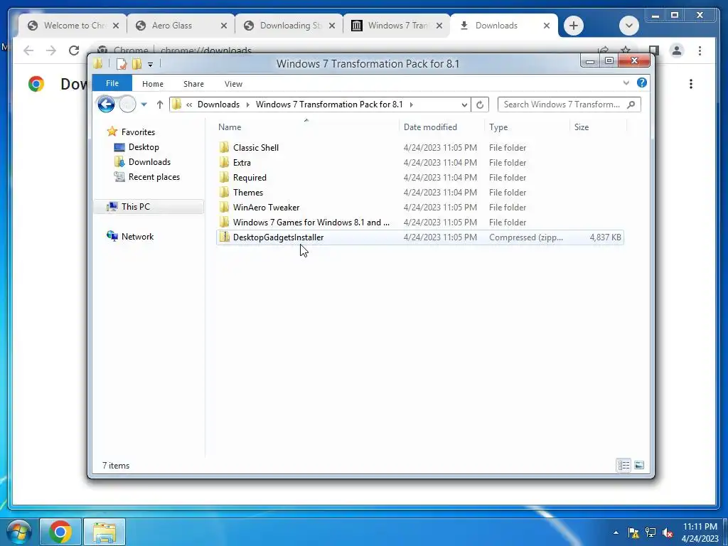The width and height of the screenshot is (728, 546).
Task: Select the Classic Shell folder icon
Action: 224,147
